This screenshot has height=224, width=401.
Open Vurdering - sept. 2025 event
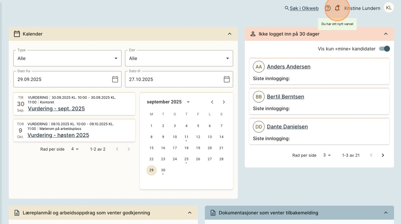(x=56, y=109)
